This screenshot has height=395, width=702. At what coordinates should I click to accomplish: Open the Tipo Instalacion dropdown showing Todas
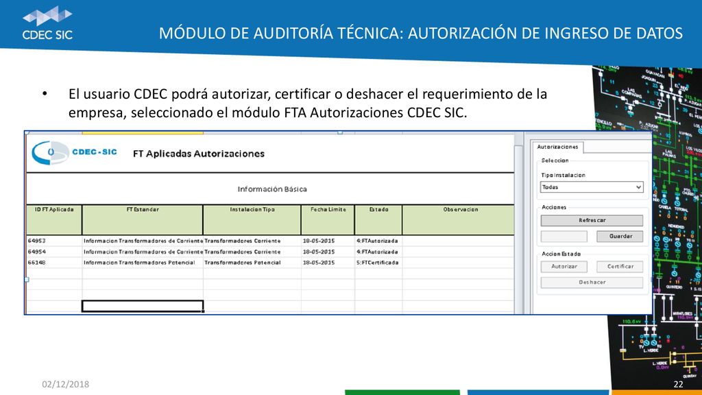(x=592, y=187)
